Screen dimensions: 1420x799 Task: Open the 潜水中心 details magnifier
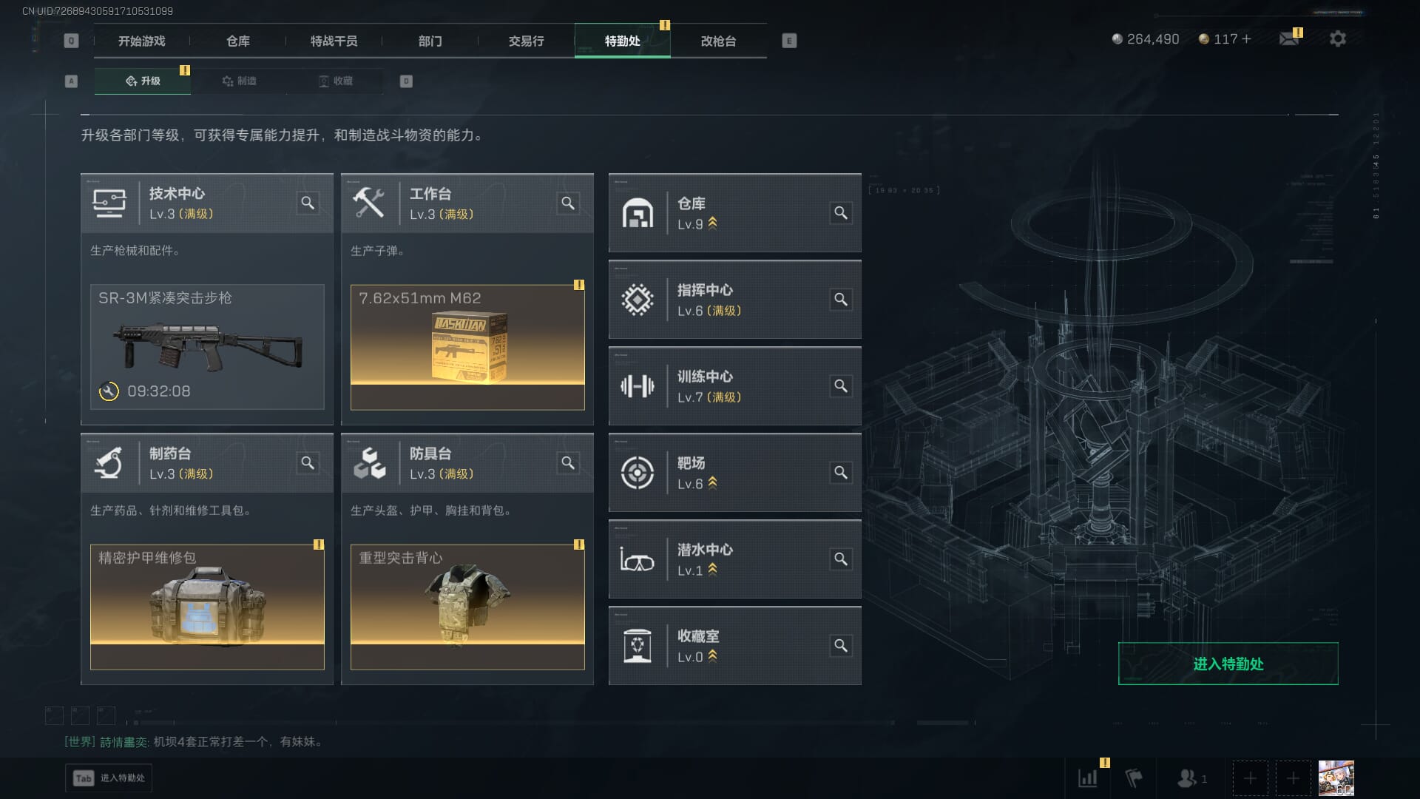tap(841, 559)
